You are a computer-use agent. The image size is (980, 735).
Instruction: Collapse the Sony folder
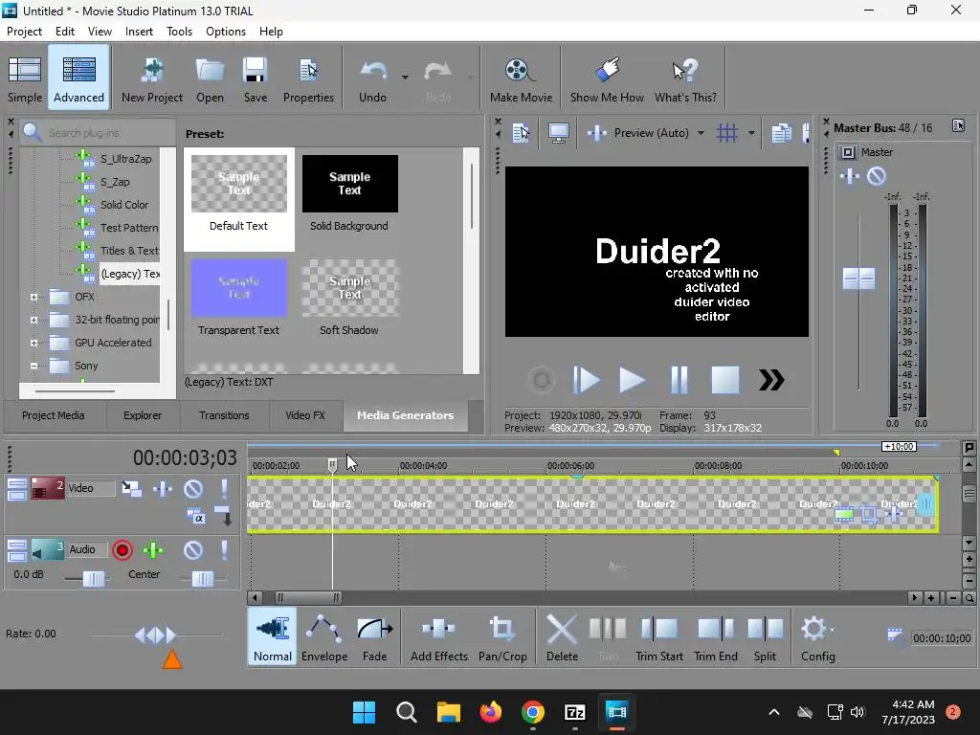33,366
